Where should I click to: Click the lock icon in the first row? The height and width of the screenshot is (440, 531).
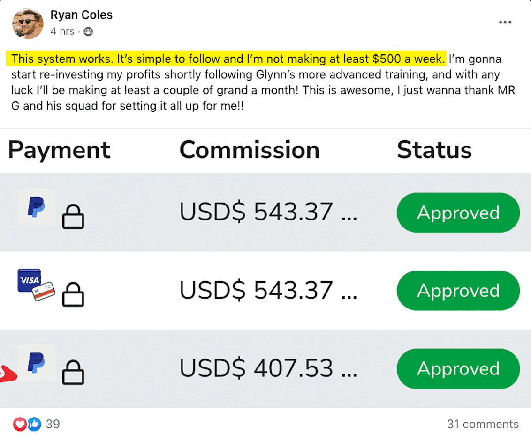point(73,217)
